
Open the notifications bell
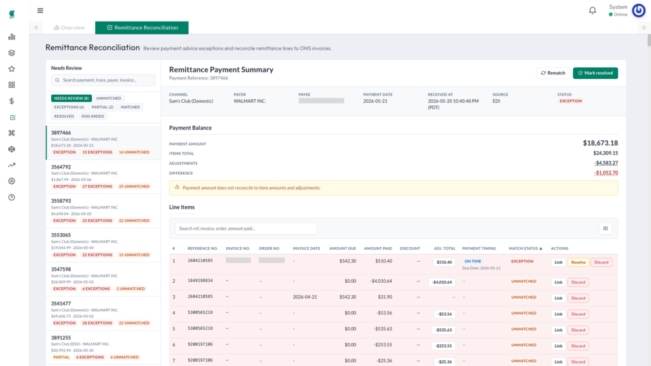tap(593, 10)
